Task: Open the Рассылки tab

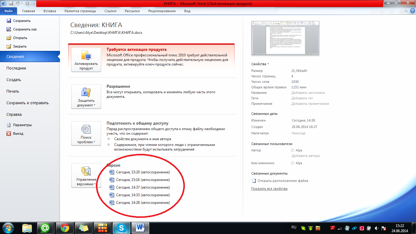Action: point(132,11)
